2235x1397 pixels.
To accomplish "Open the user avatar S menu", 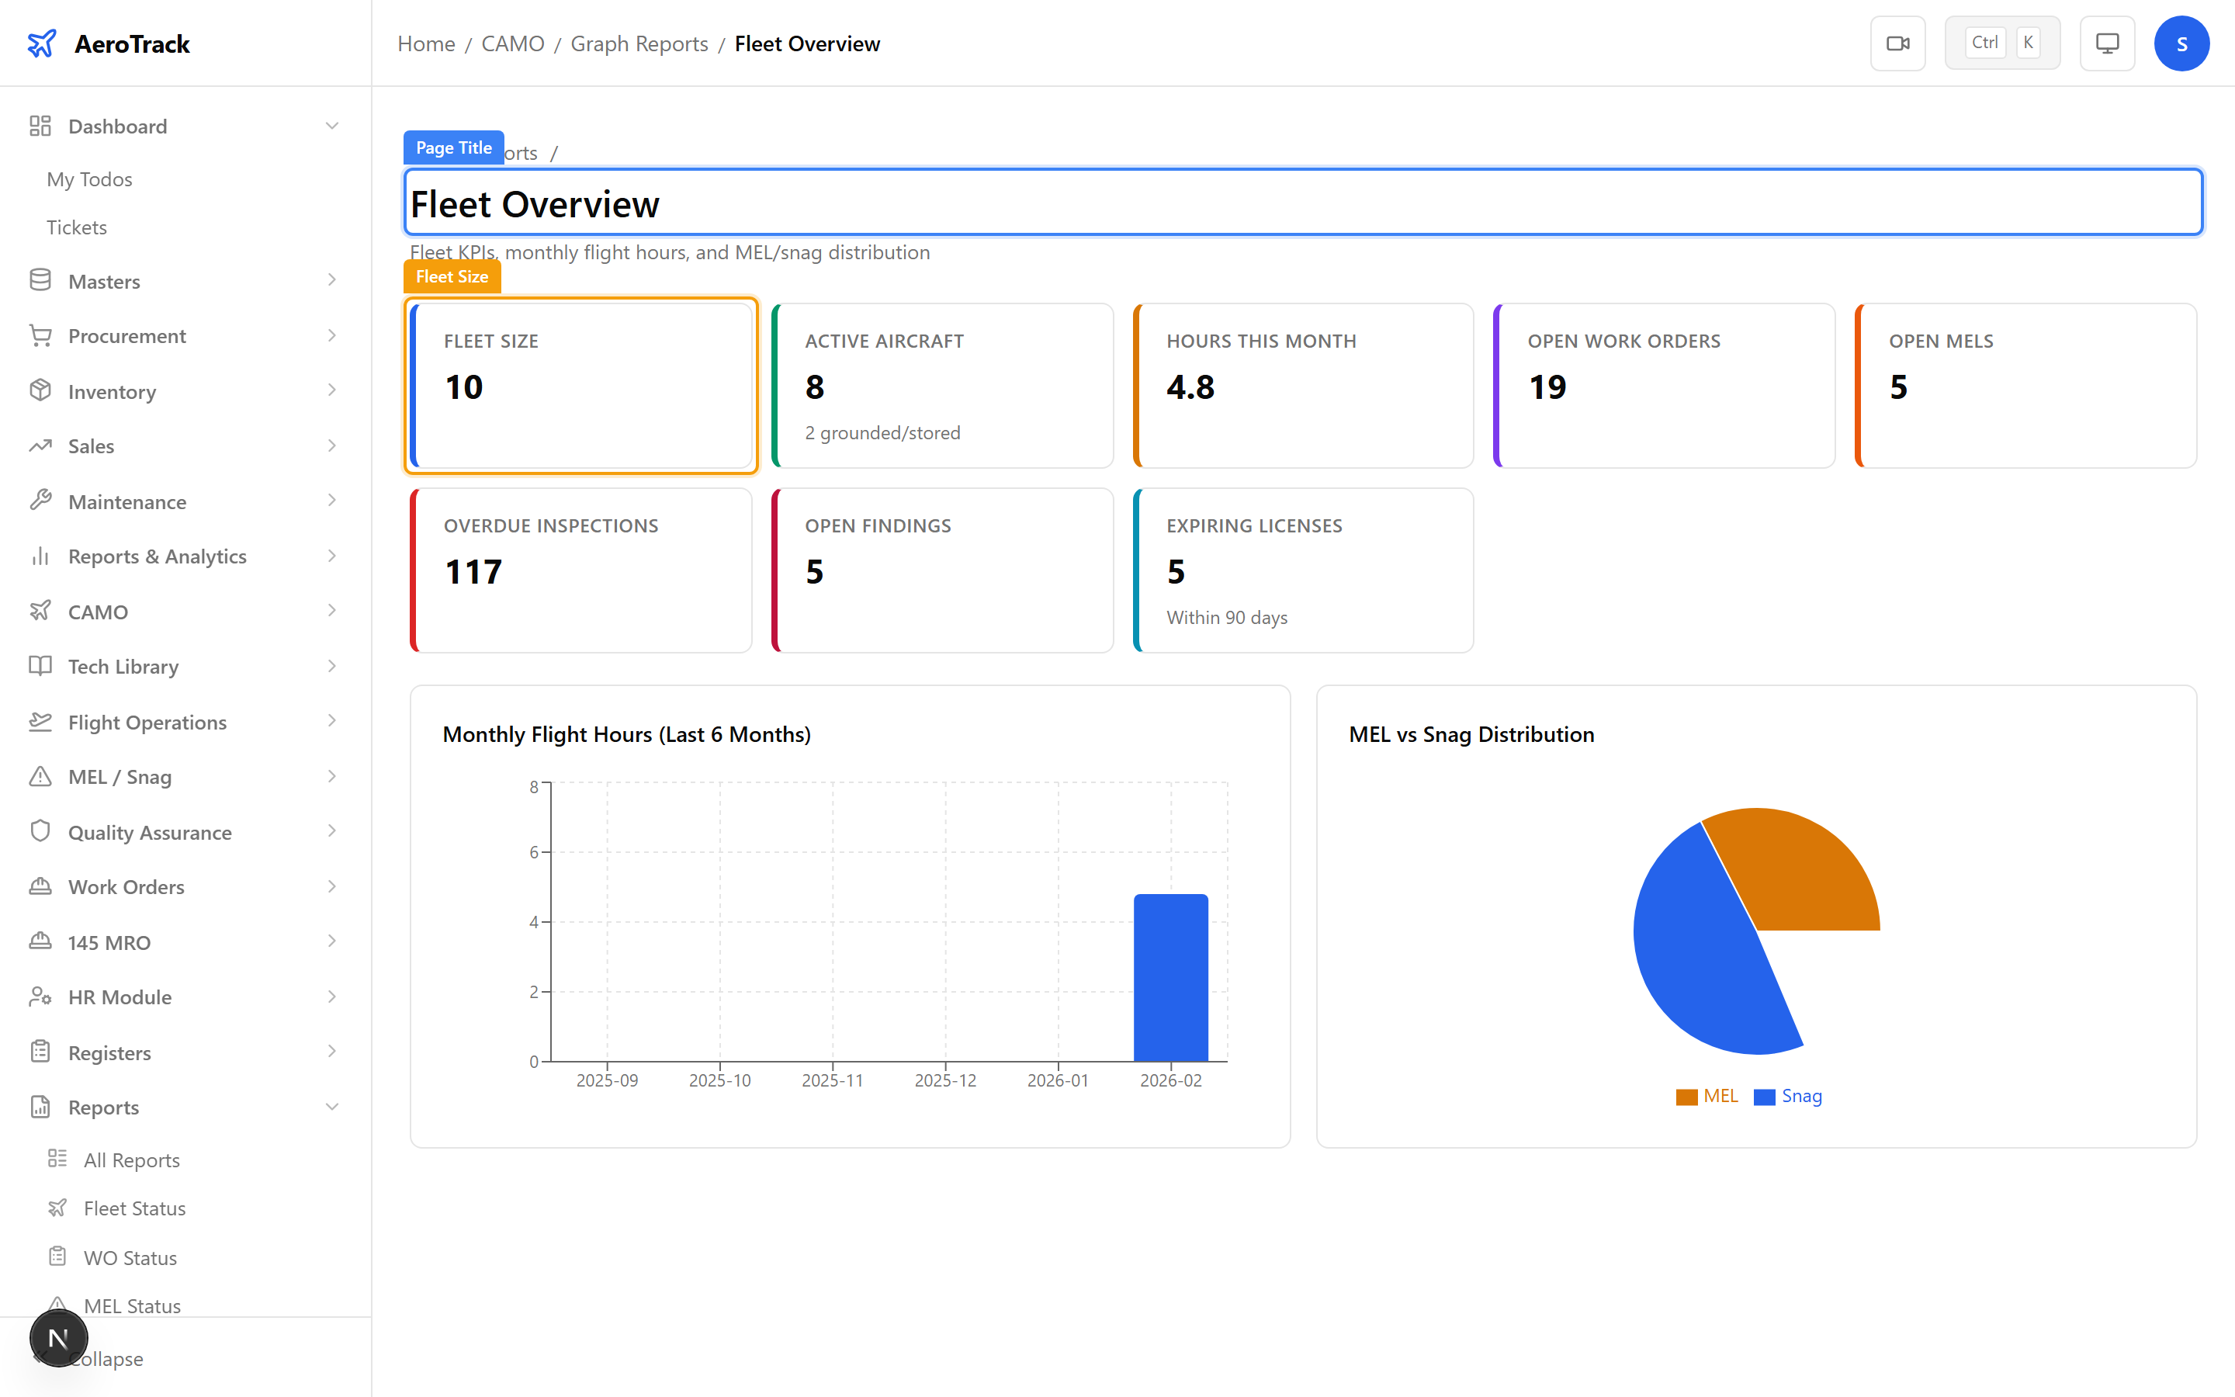I will click(x=2181, y=43).
